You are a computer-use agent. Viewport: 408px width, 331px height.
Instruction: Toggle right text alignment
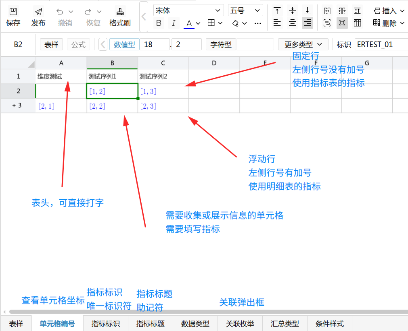pos(308,23)
